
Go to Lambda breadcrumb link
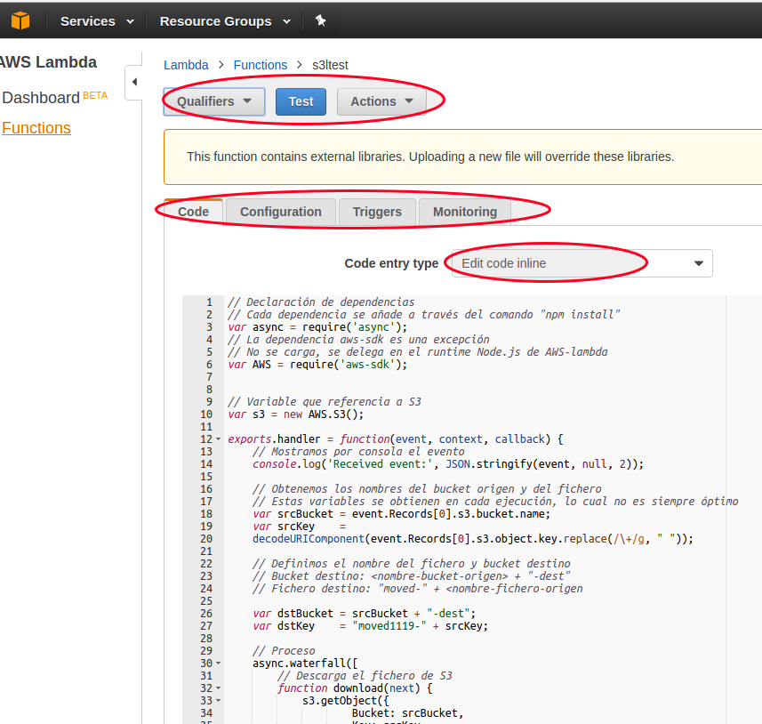click(186, 65)
